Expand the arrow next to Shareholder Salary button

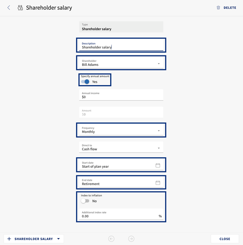pyautogui.click(x=58, y=239)
